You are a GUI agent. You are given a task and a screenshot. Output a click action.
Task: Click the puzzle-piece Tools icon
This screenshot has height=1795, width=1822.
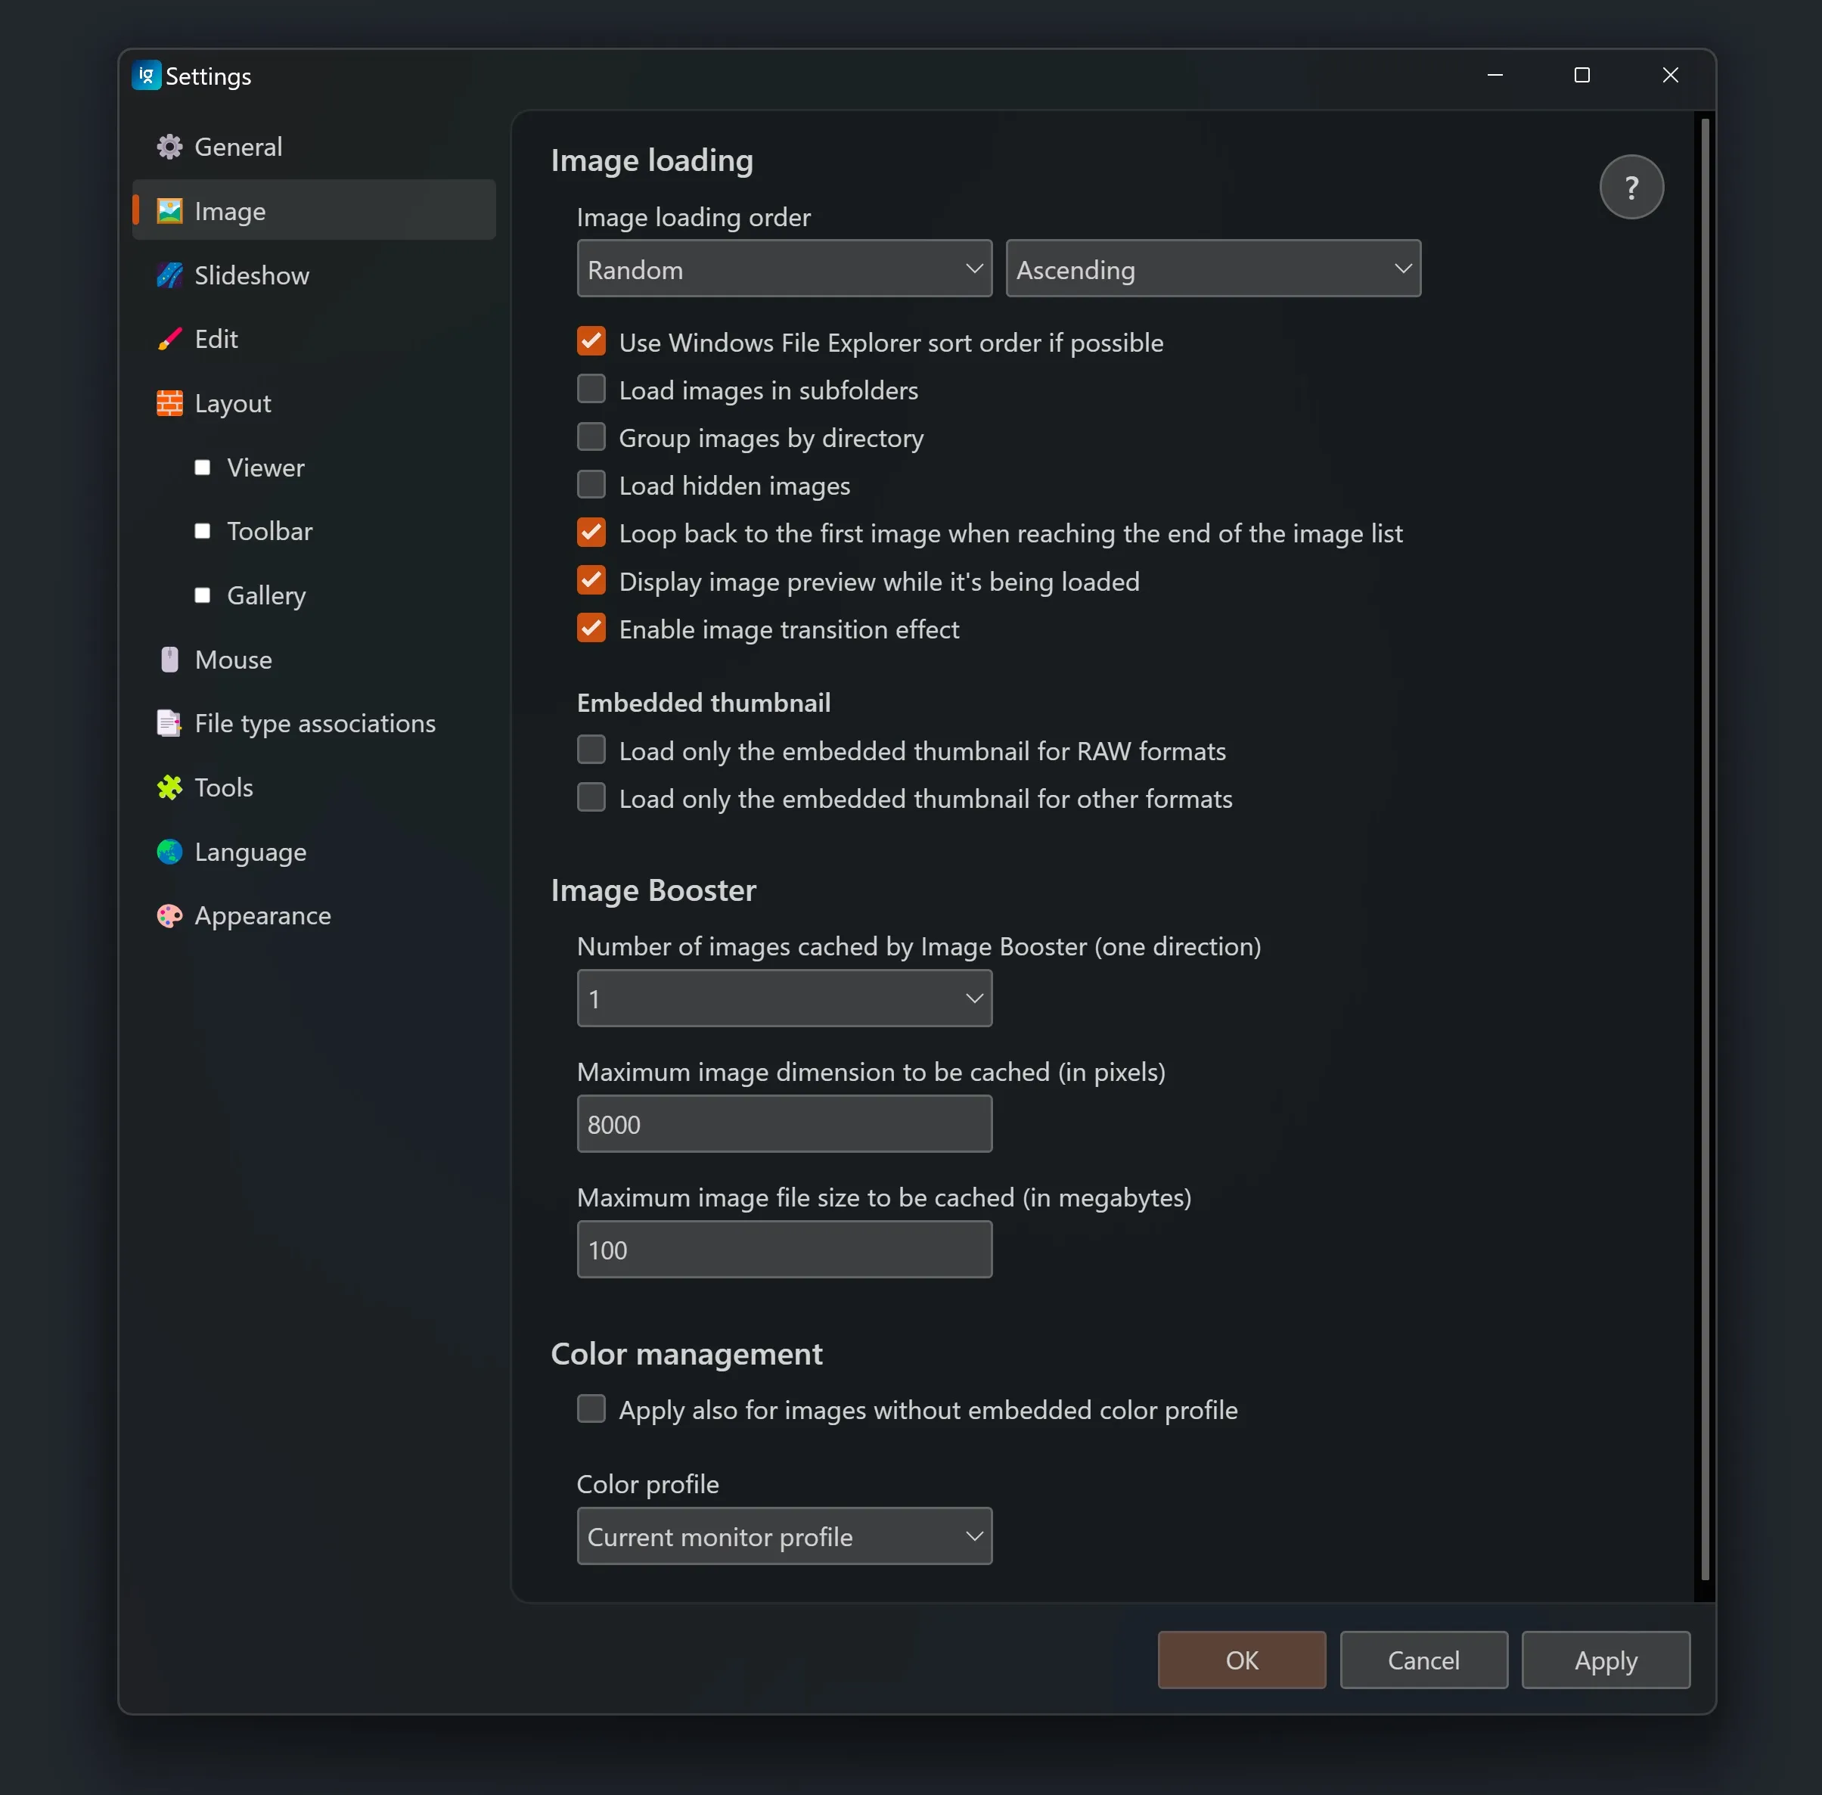click(x=169, y=787)
